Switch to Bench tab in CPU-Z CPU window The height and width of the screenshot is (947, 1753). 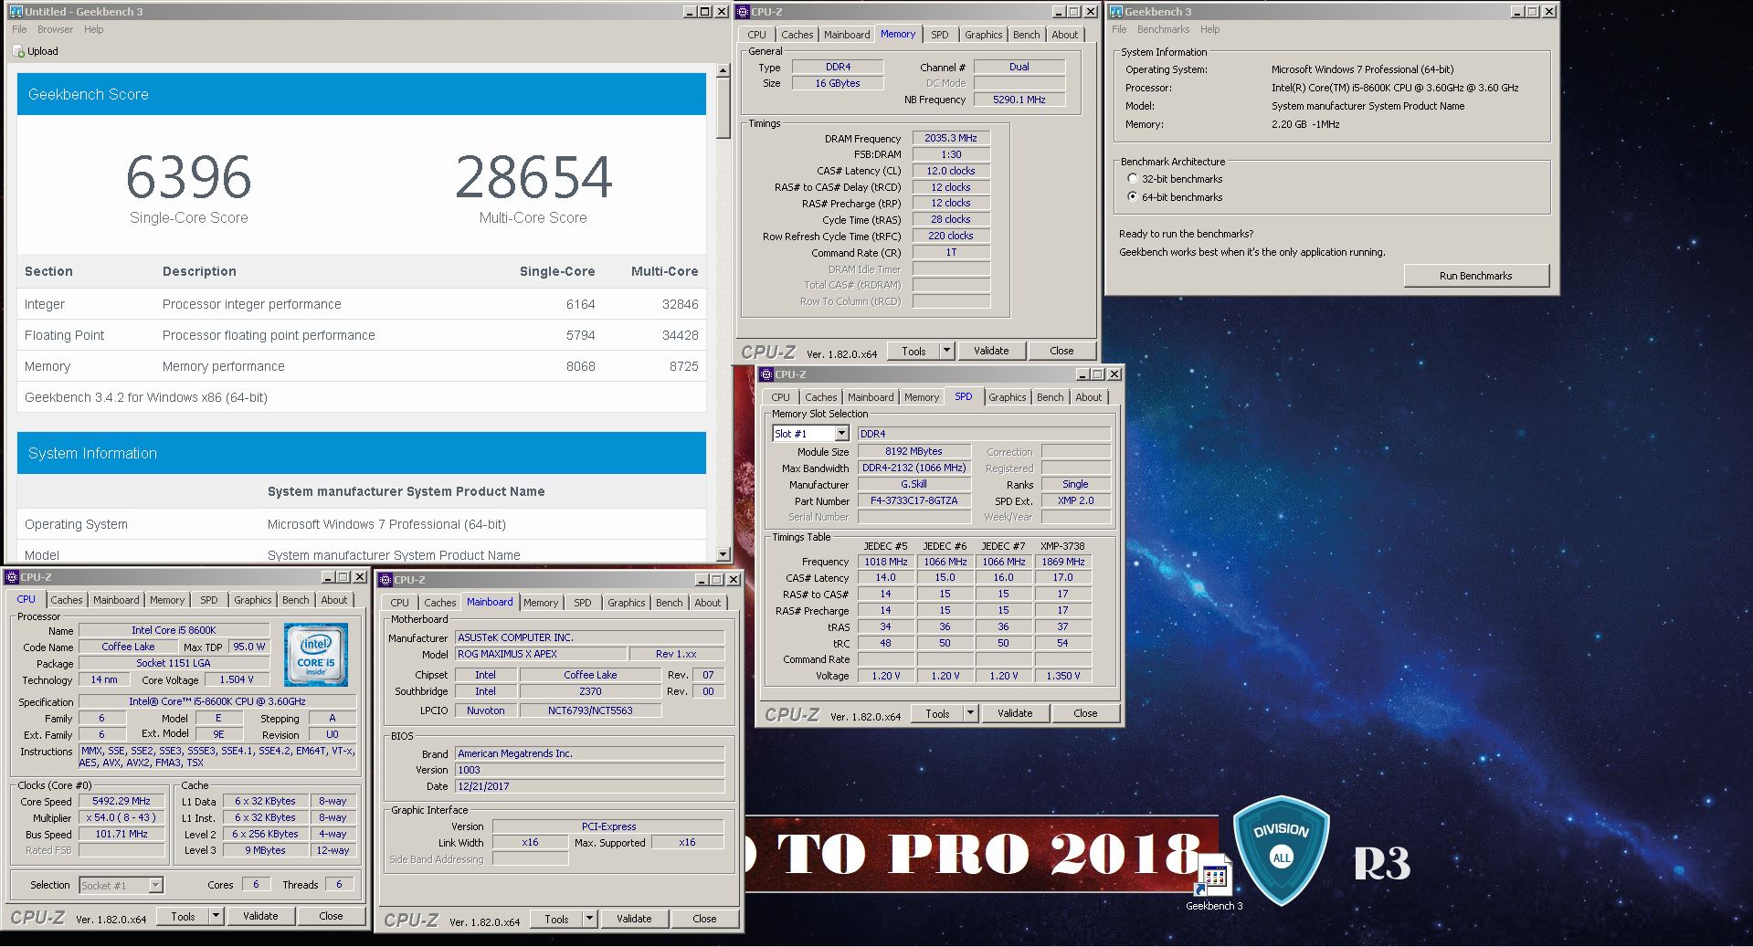click(x=295, y=600)
